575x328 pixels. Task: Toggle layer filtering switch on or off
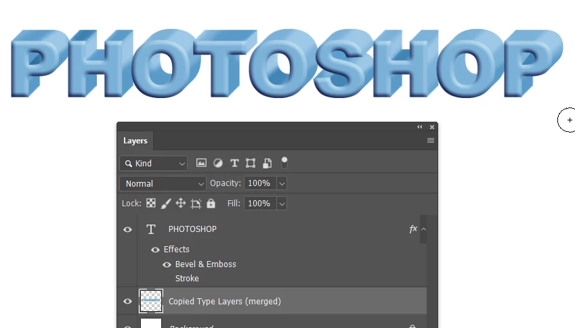[284, 163]
